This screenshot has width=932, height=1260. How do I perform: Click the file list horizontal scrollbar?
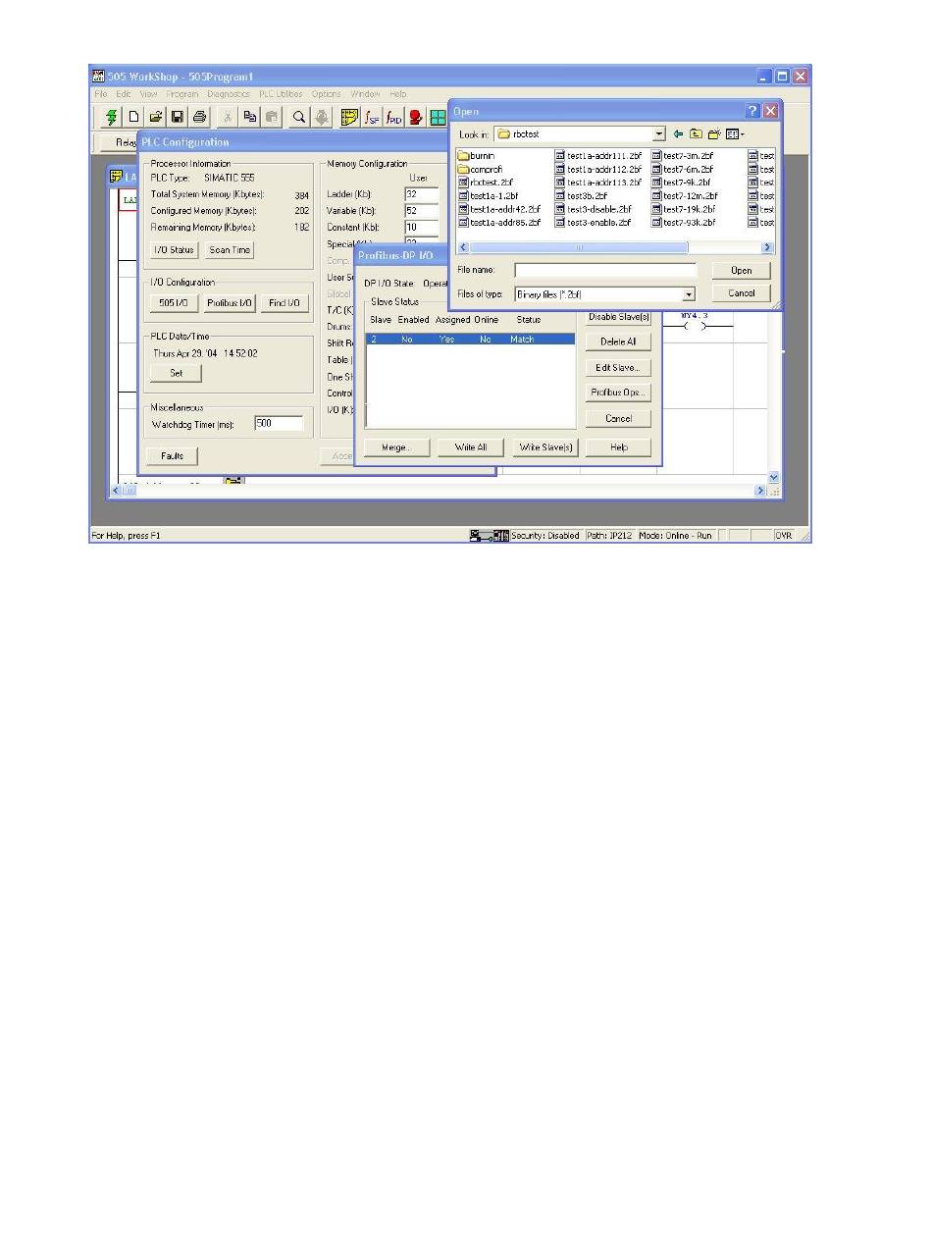click(616, 248)
